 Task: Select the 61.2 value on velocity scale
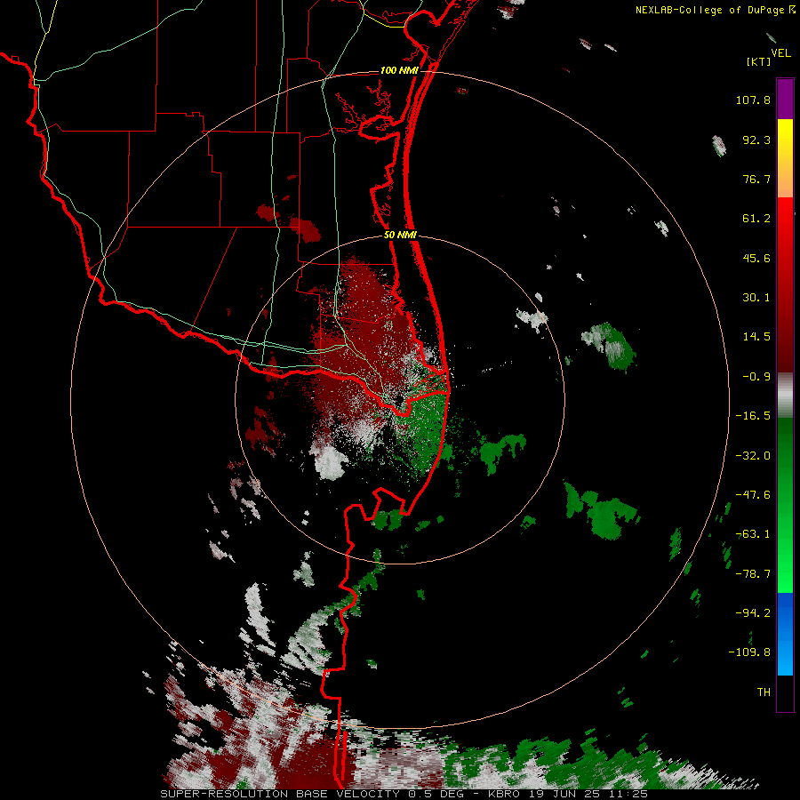[756, 219]
